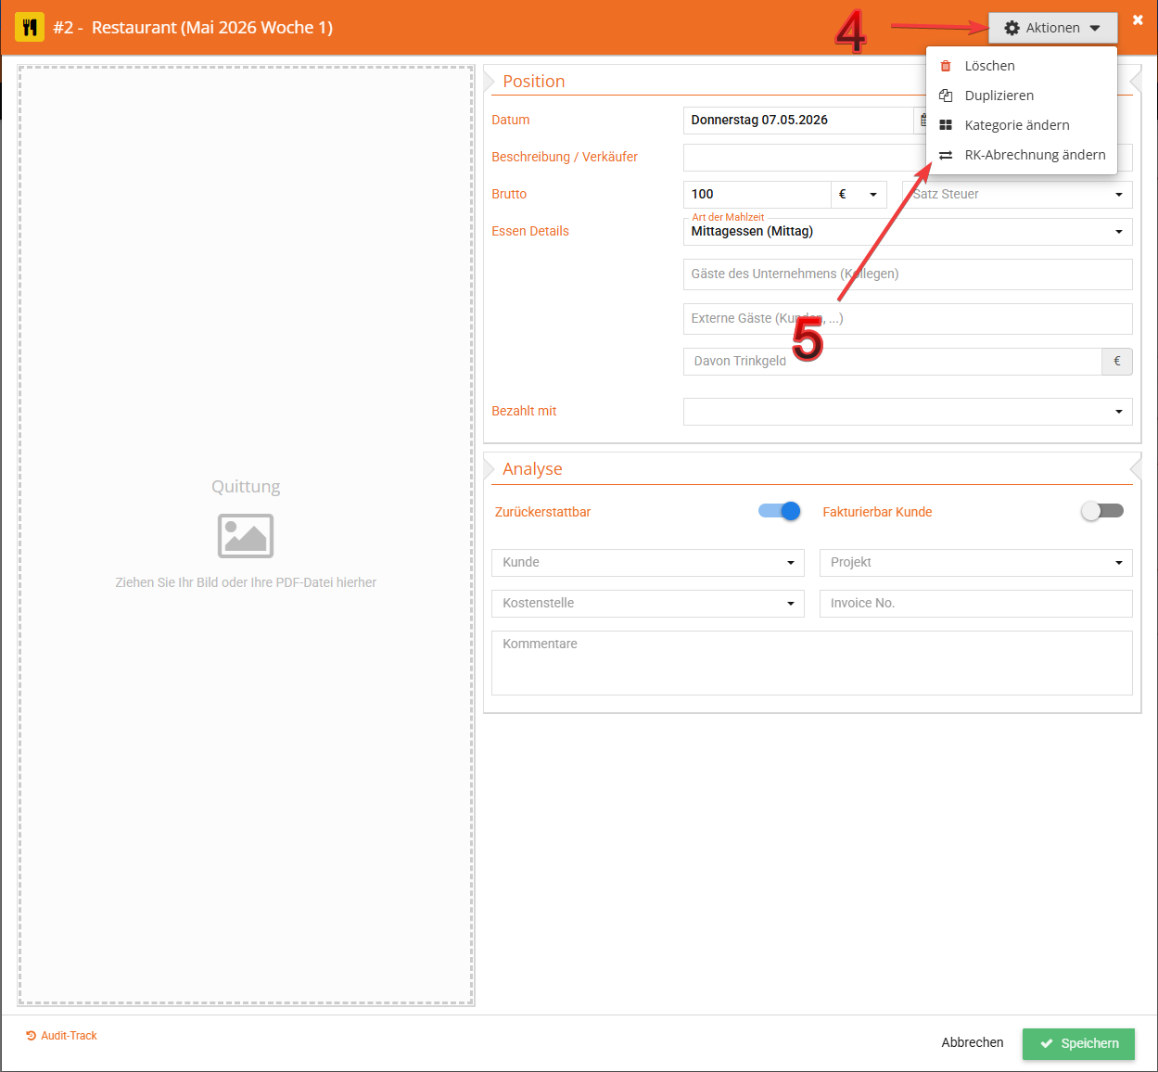Click the red trash icon beside Löschen
Image resolution: width=1158 pixels, height=1072 pixels.
(x=946, y=66)
